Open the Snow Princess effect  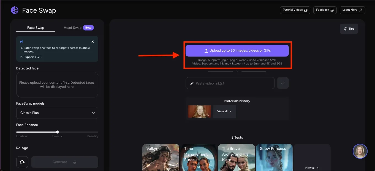coord(274,157)
